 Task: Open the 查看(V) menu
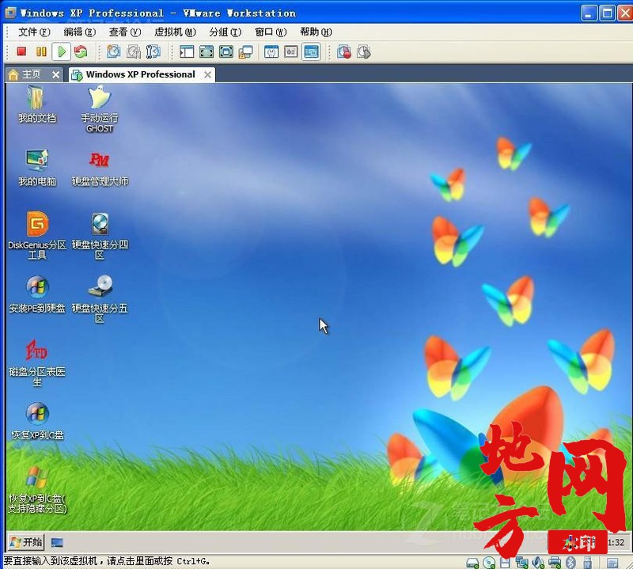(125, 32)
